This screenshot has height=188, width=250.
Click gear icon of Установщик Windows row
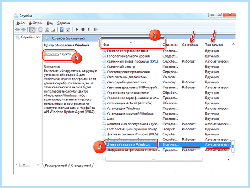[104, 108]
